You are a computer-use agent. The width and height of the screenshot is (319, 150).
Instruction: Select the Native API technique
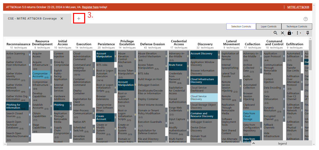(83, 122)
